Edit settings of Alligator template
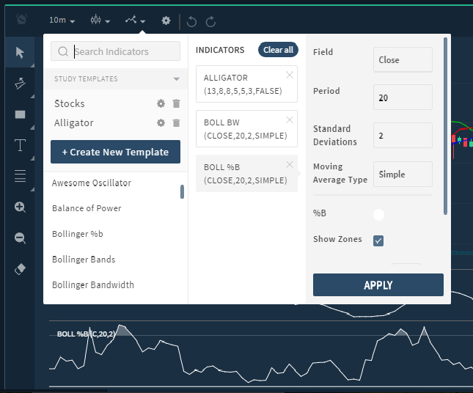 (x=161, y=122)
